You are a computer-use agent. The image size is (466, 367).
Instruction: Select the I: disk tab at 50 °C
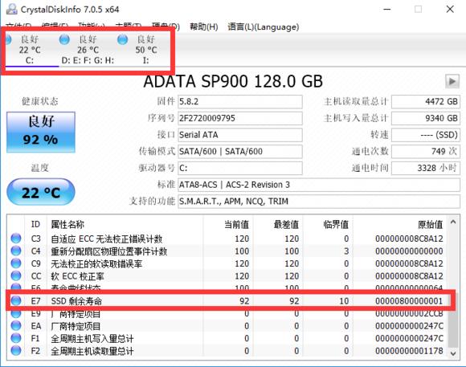click(145, 49)
